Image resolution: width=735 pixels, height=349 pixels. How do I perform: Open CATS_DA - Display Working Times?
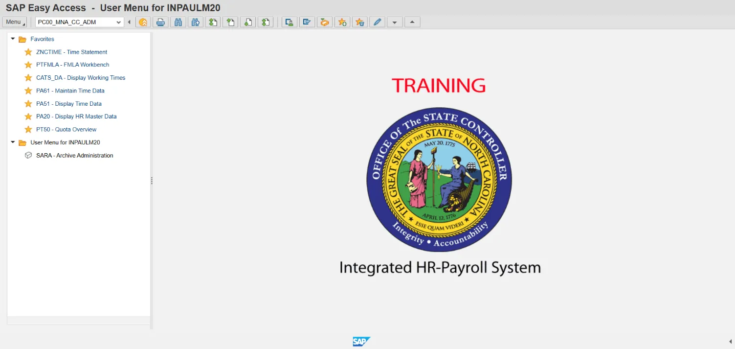pos(81,78)
